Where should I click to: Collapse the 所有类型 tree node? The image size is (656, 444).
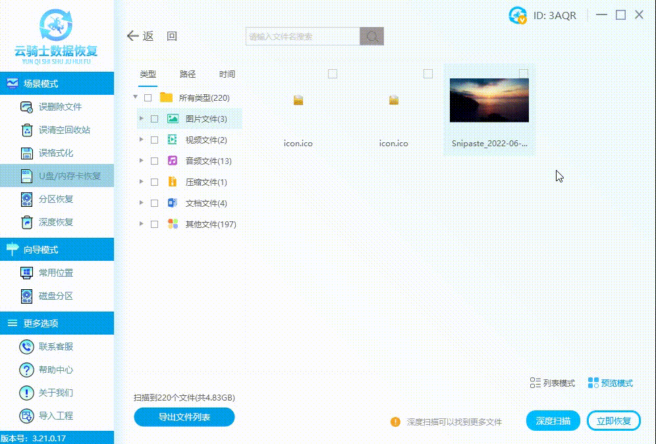click(135, 97)
